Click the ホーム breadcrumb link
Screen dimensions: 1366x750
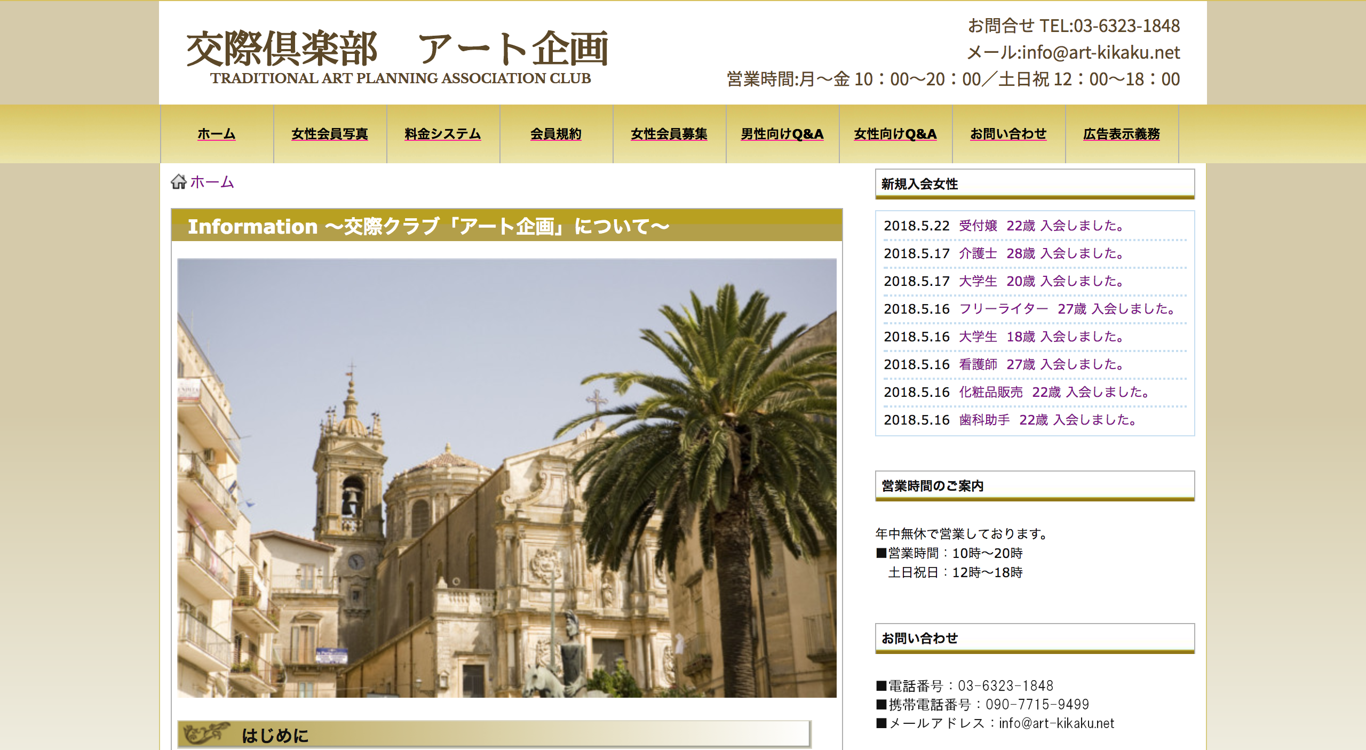[x=212, y=182]
